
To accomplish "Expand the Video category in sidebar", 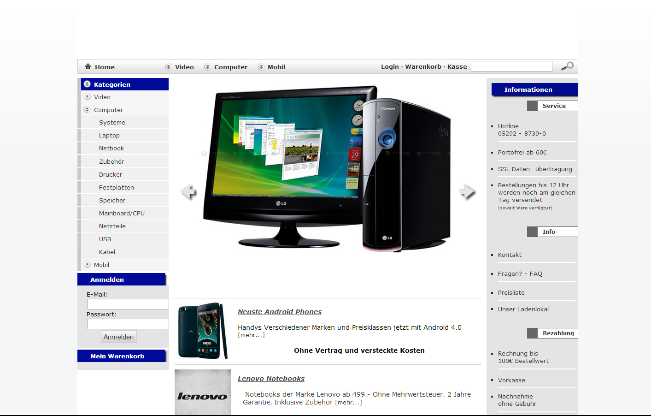I will coord(87,97).
